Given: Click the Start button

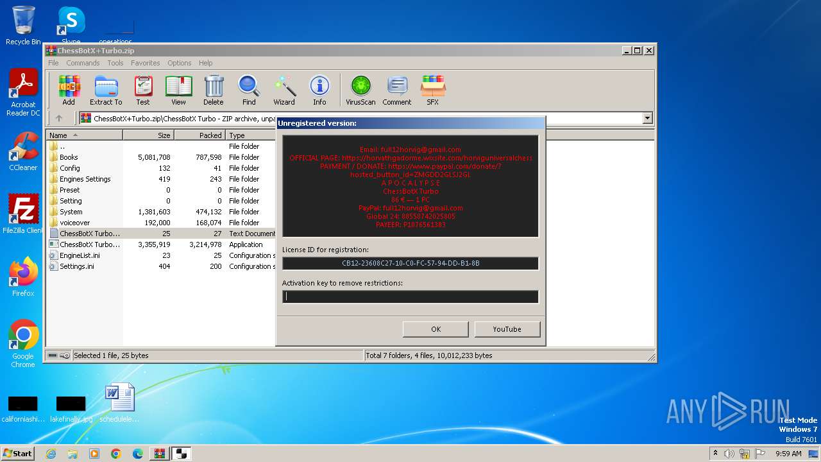Looking at the screenshot, I should click(17, 454).
